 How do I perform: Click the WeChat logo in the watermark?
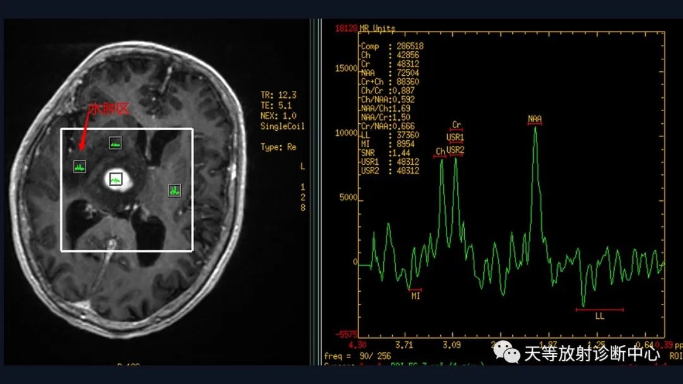pyautogui.click(x=507, y=353)
